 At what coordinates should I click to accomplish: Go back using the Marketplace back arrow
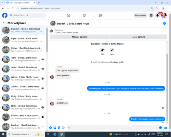coord(4,23)
